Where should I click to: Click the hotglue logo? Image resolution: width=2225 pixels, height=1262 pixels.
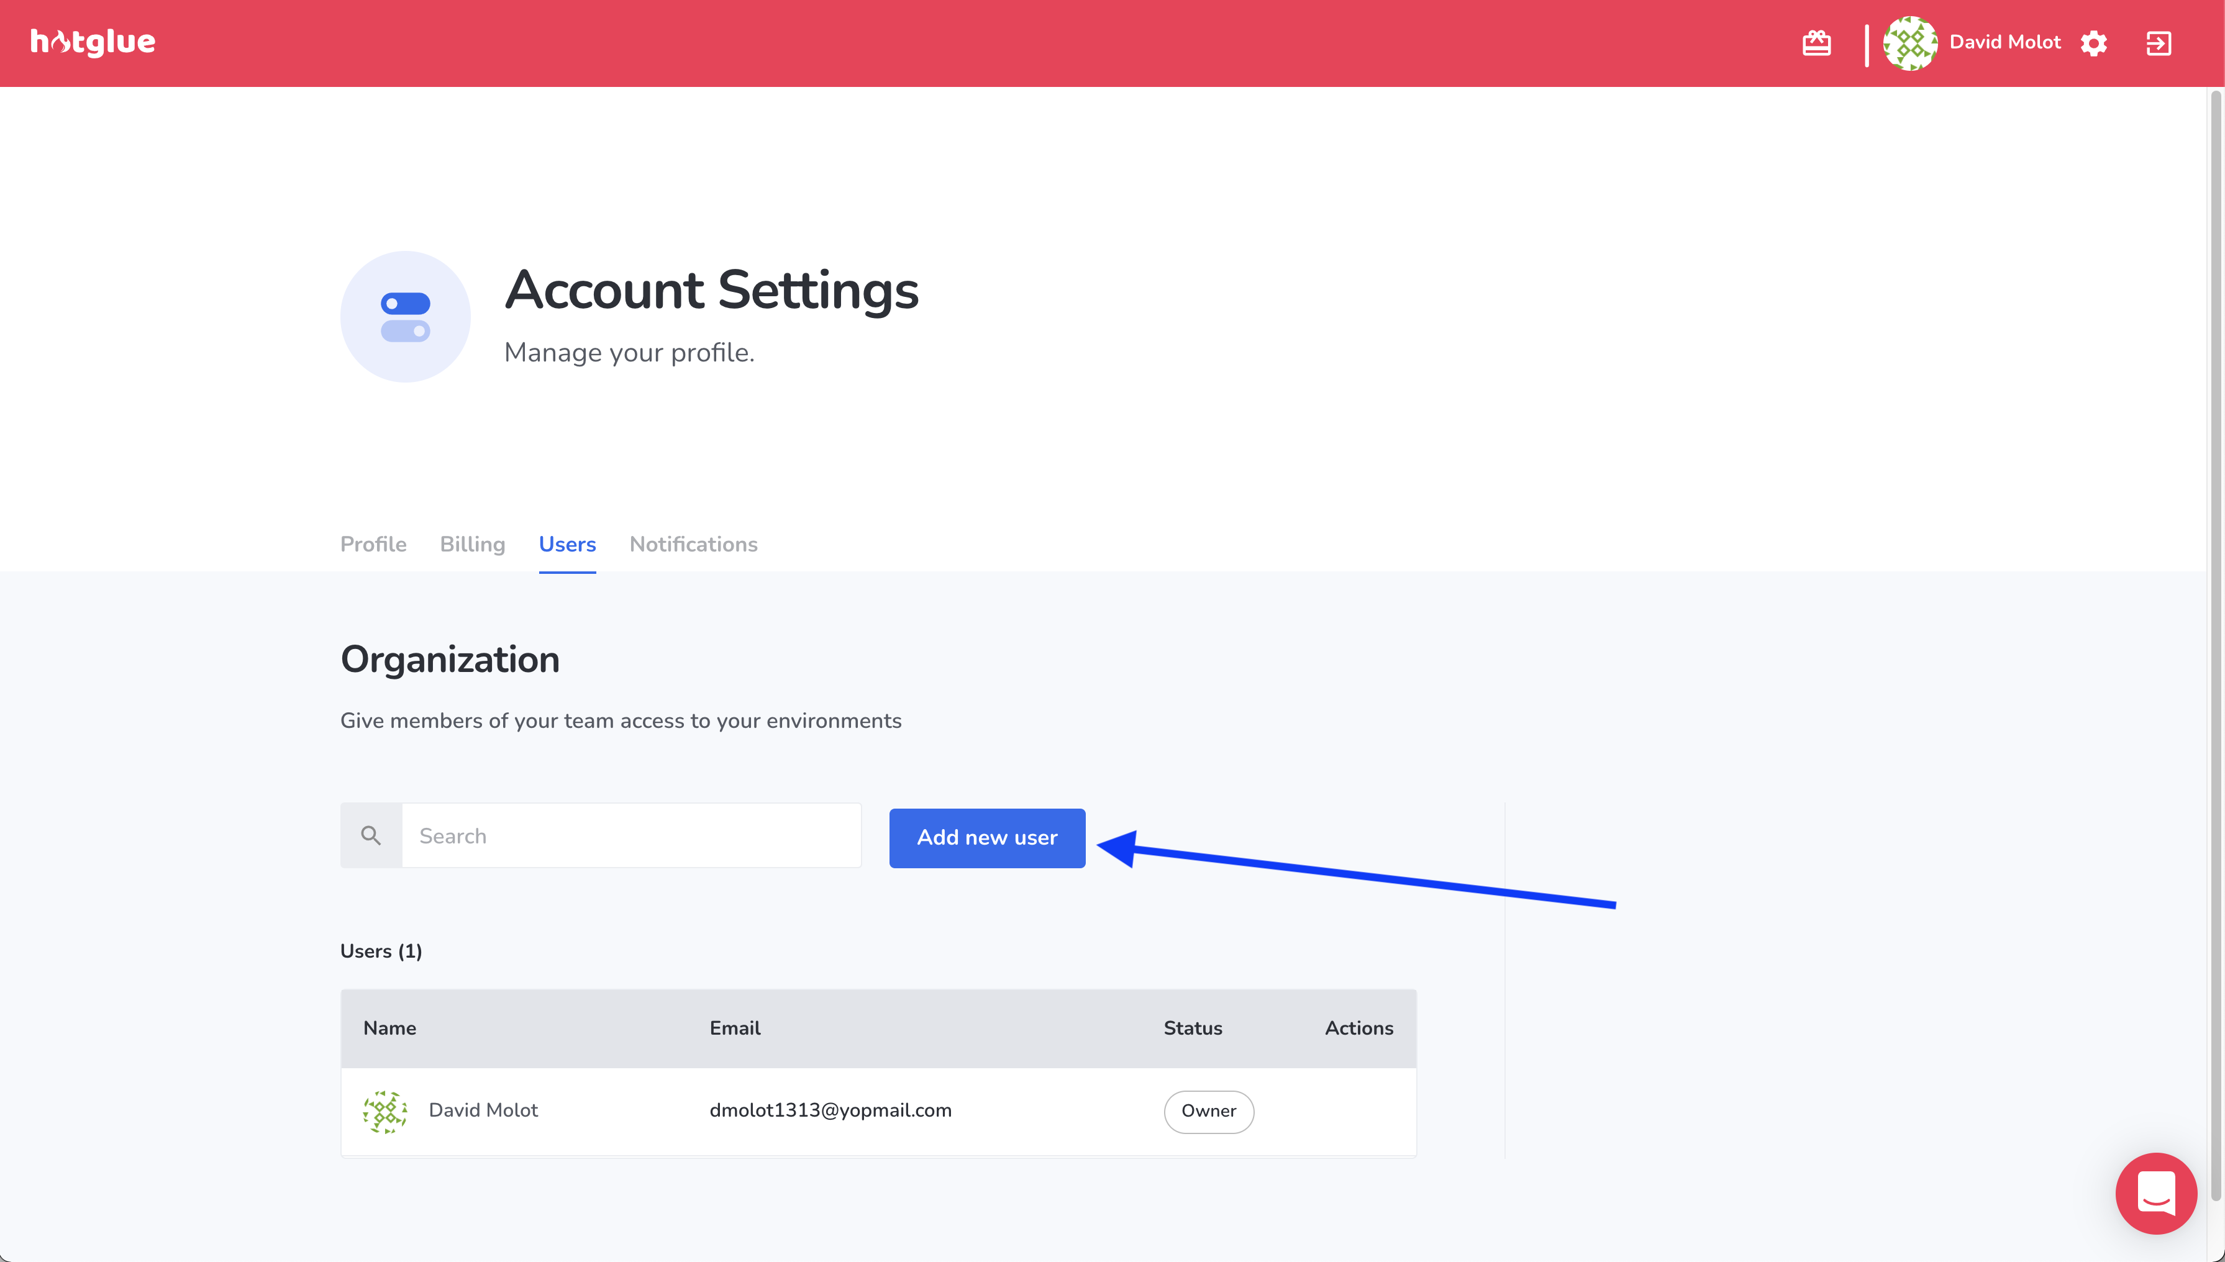click(x=93, y=42)
